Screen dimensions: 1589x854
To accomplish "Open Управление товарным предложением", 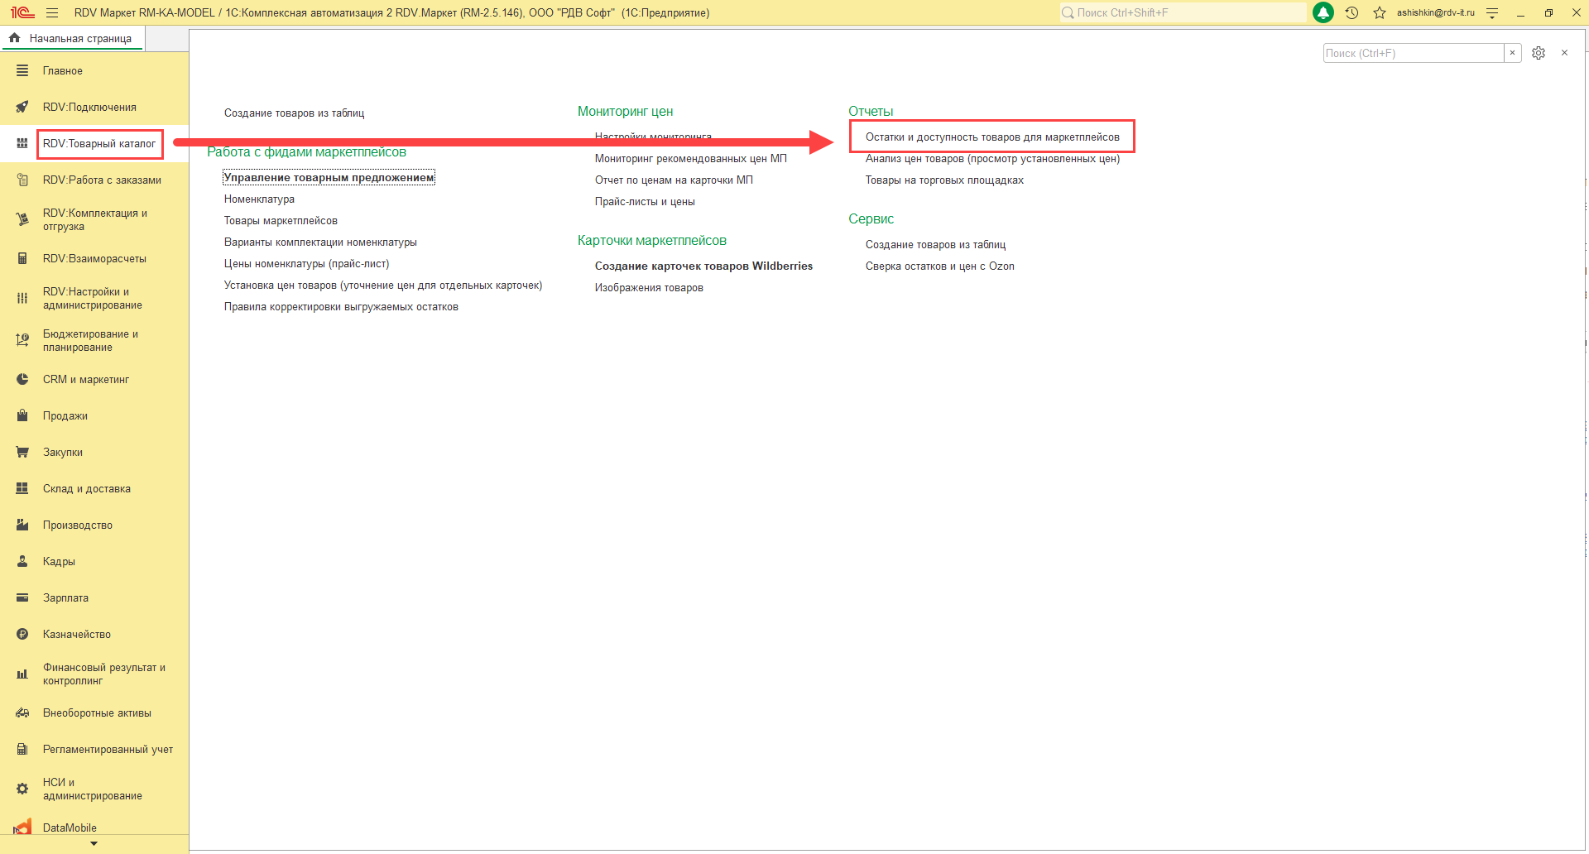I will click(329, 178).
